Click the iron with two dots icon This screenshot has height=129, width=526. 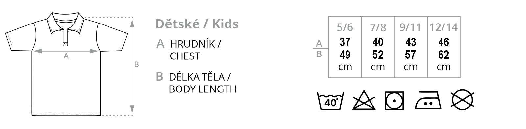pyautogui.click(x=427, y=101)
